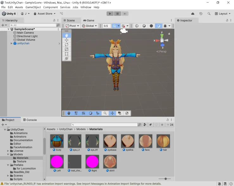Expand the unitychan object in Hierarchy
Viewport: 234px width, 186px height.
[11, 43]
